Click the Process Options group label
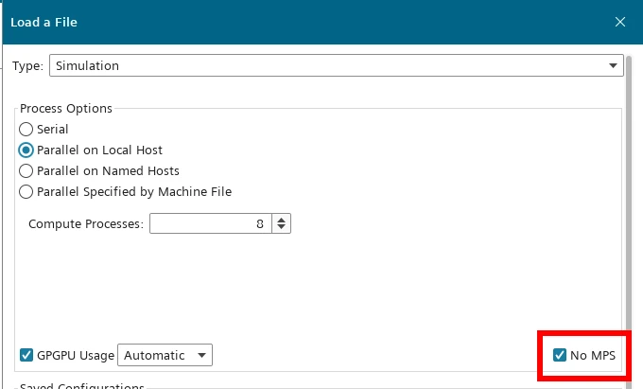This screenshot has height=389, width=643. pyautogui.click(x=66, y=108)
